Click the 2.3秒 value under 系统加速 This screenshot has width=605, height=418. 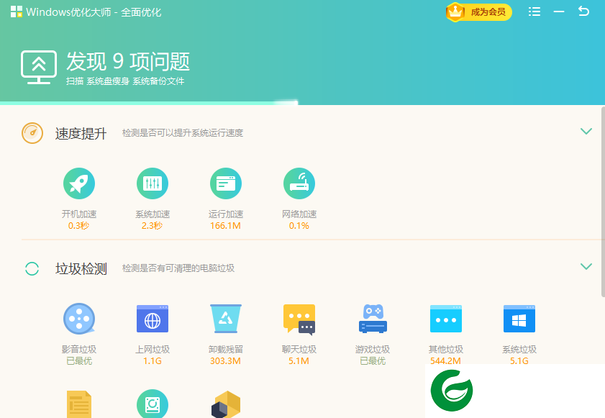point(152,226)
